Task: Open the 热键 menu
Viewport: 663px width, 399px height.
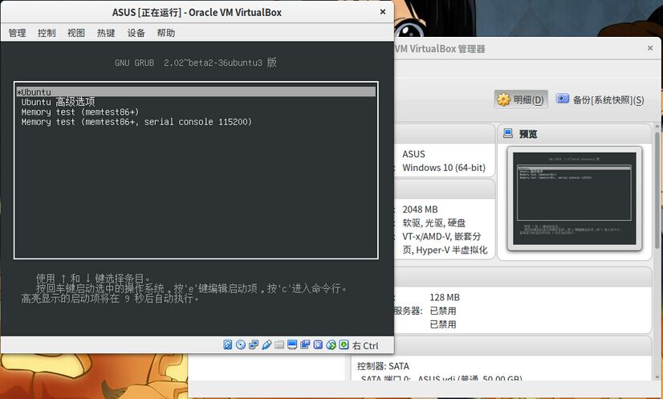Action: click(x=106, y=33)
